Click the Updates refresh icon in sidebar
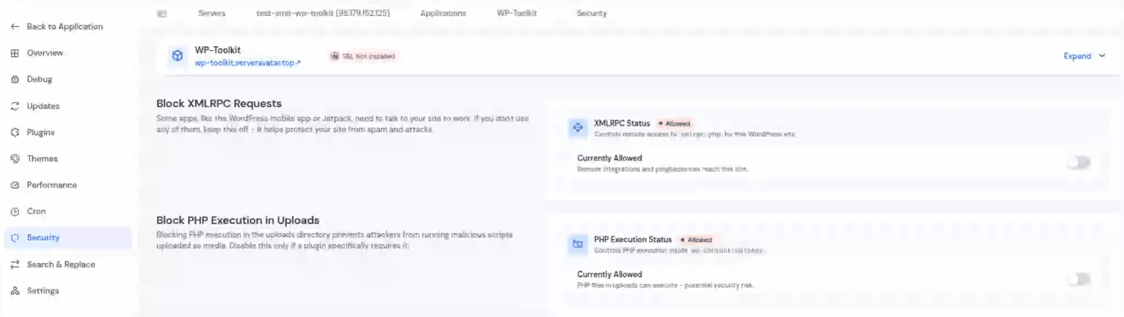 (15, 106)
